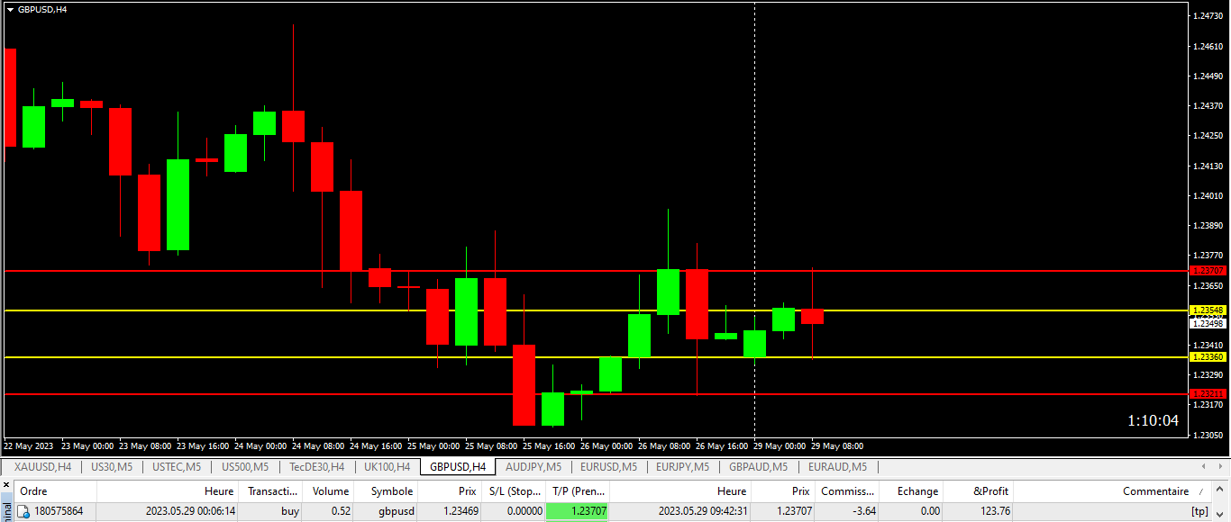This screenshot has height=522, width=1231.
Task: Click the 22 May 2023 time label
Action: click(x=29, y=446)
